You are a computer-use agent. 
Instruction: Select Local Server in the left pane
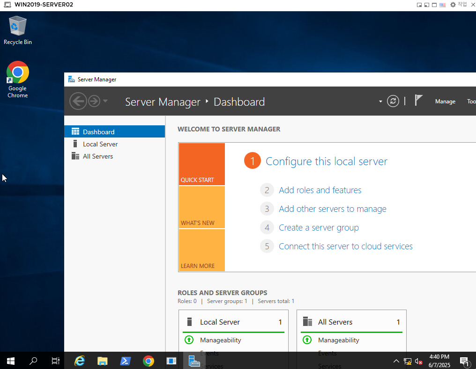pyautogui.click(x=114, y=144)
